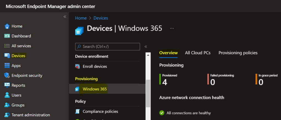Image resolution: width=281 pixels, height=120 pixels.
Task: Switch to the Provisioning policies tab
Action: click(x=238, y=53)
